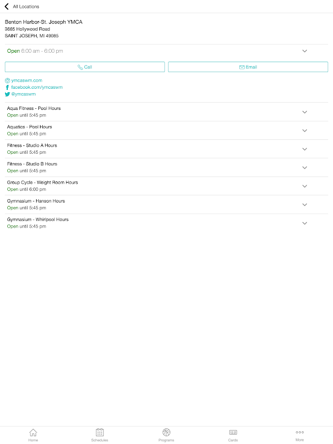Select the Gymnasium - Whirlpool Hours title
Image resolution: width=333 pixels, height=444 pixels.
coord(38,219)
